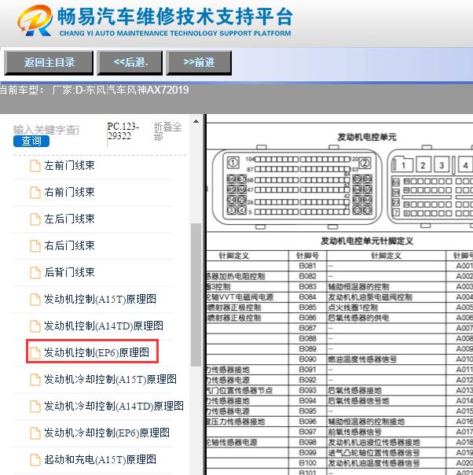Select 发动机控制(EP6)原理图 entry

97,352
